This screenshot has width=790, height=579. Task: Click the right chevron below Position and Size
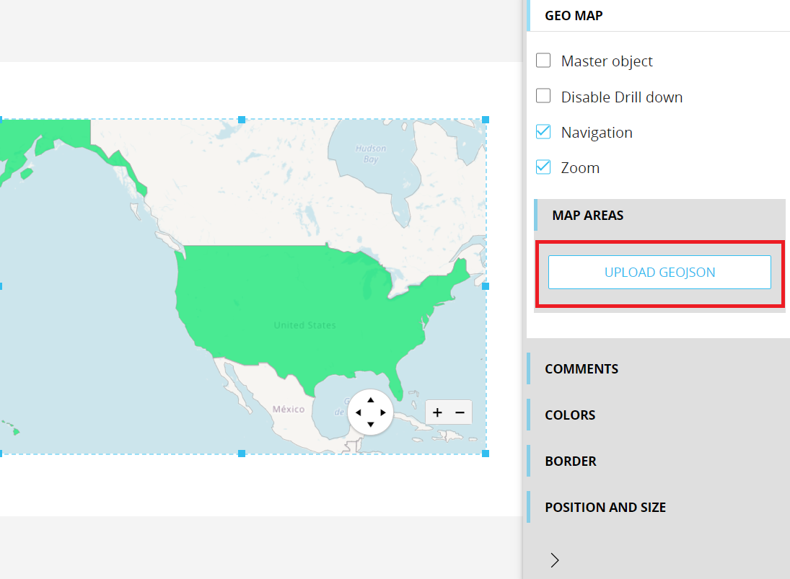coord(555,560)
